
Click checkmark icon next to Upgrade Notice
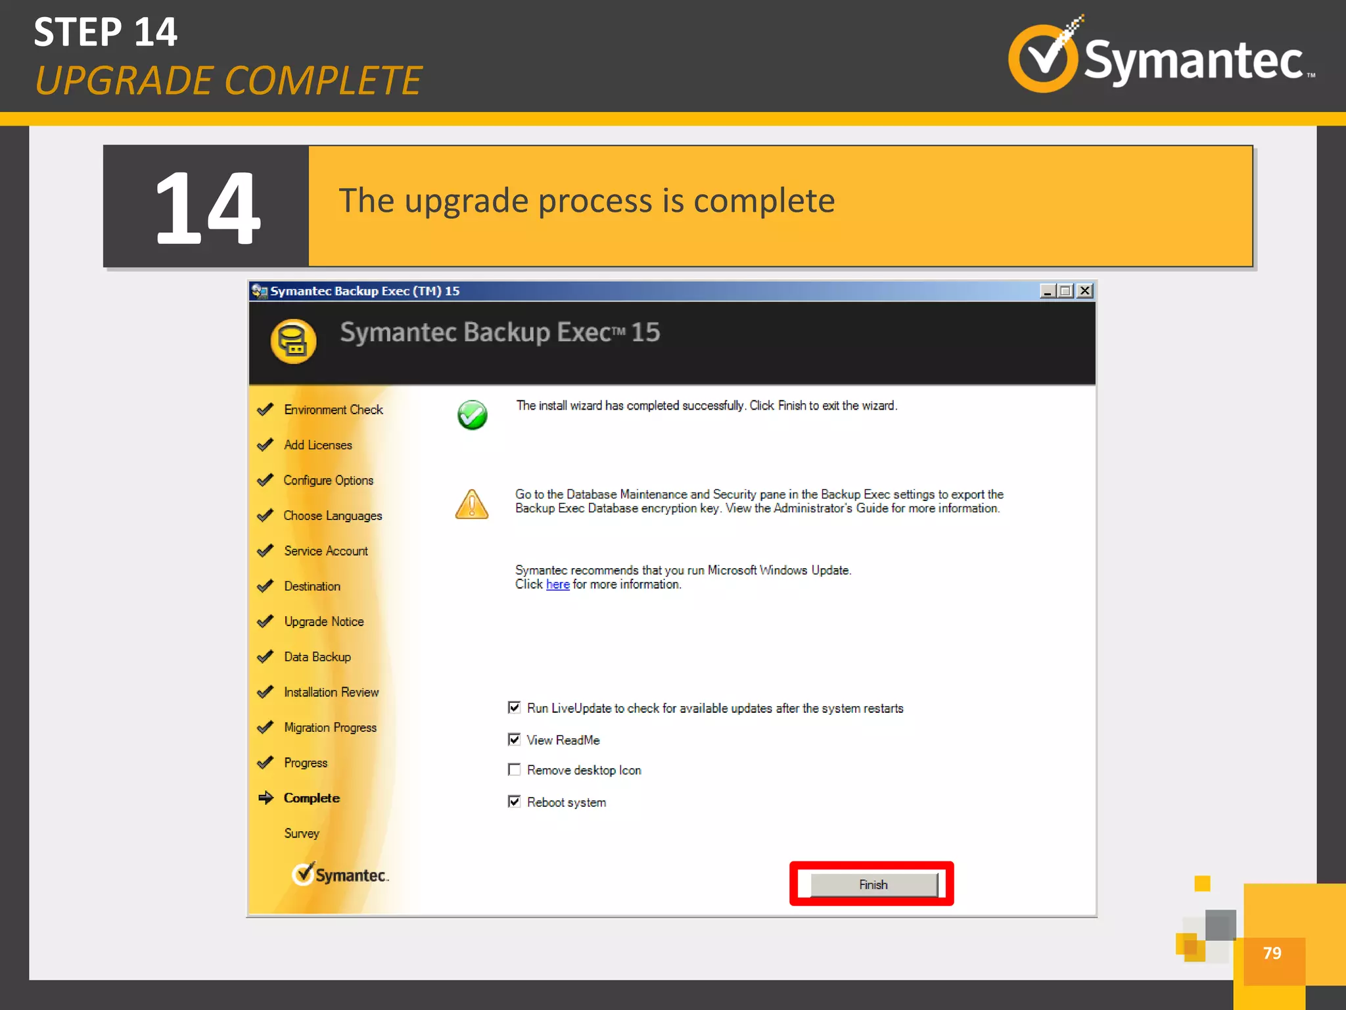tap(266, 621)
